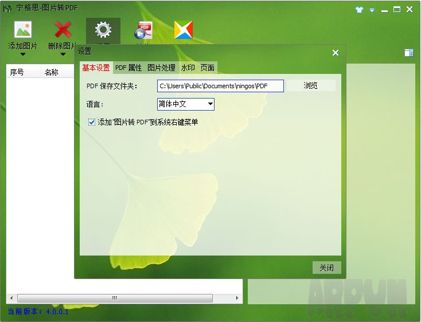The width and height of the screenshot is (421, 322).
Task: Expand dropdown arrow under 删除图片
Action: (x=63, y=54)
